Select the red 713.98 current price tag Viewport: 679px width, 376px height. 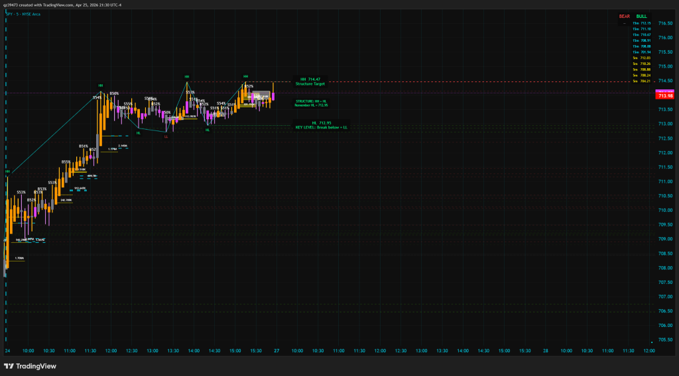coord(666,96)
